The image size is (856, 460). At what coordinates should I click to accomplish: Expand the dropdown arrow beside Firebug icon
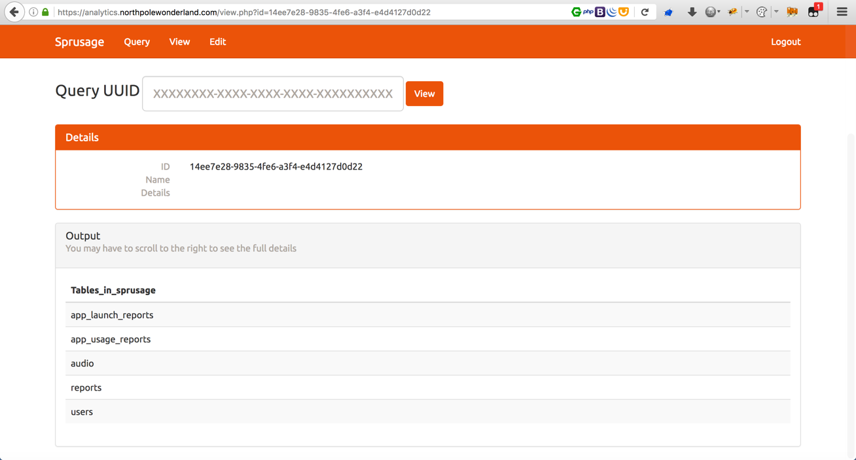click(x=747, y=12)
